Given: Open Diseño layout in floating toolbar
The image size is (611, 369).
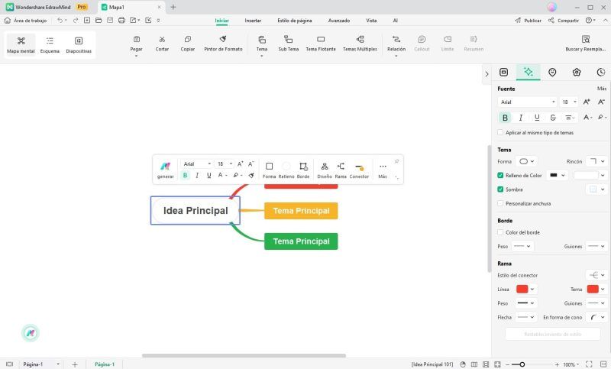Looking at the screenshot, I should point(324,170).
